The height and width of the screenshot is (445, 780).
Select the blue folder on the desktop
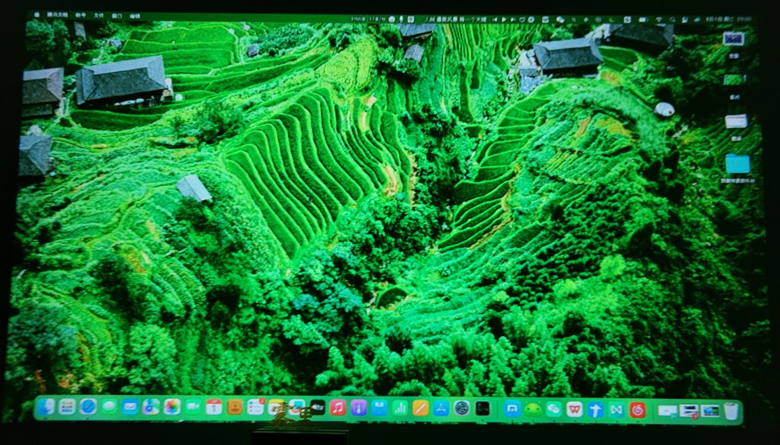click(737, 164)
